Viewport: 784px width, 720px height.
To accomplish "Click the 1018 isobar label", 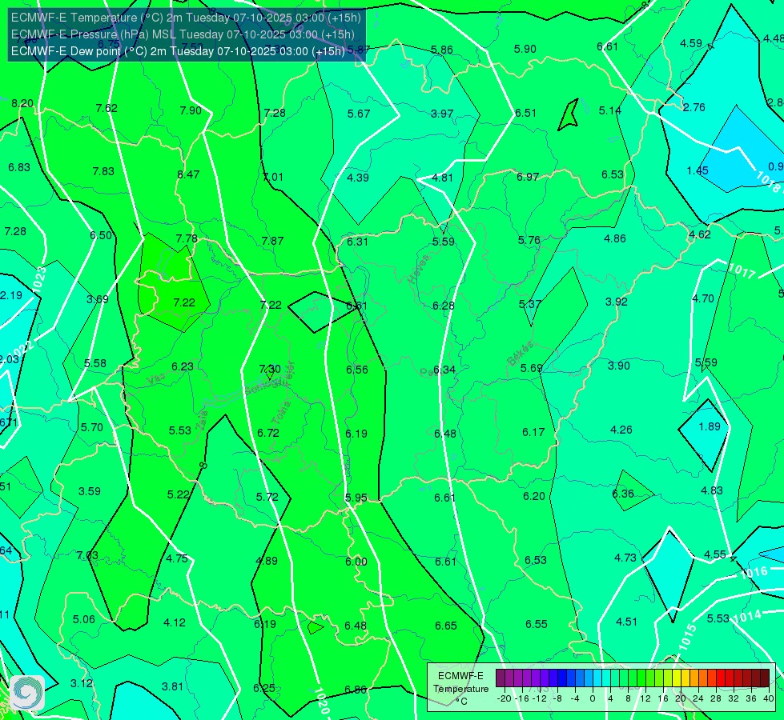I will pyautogui.click(x=769, y=182).
